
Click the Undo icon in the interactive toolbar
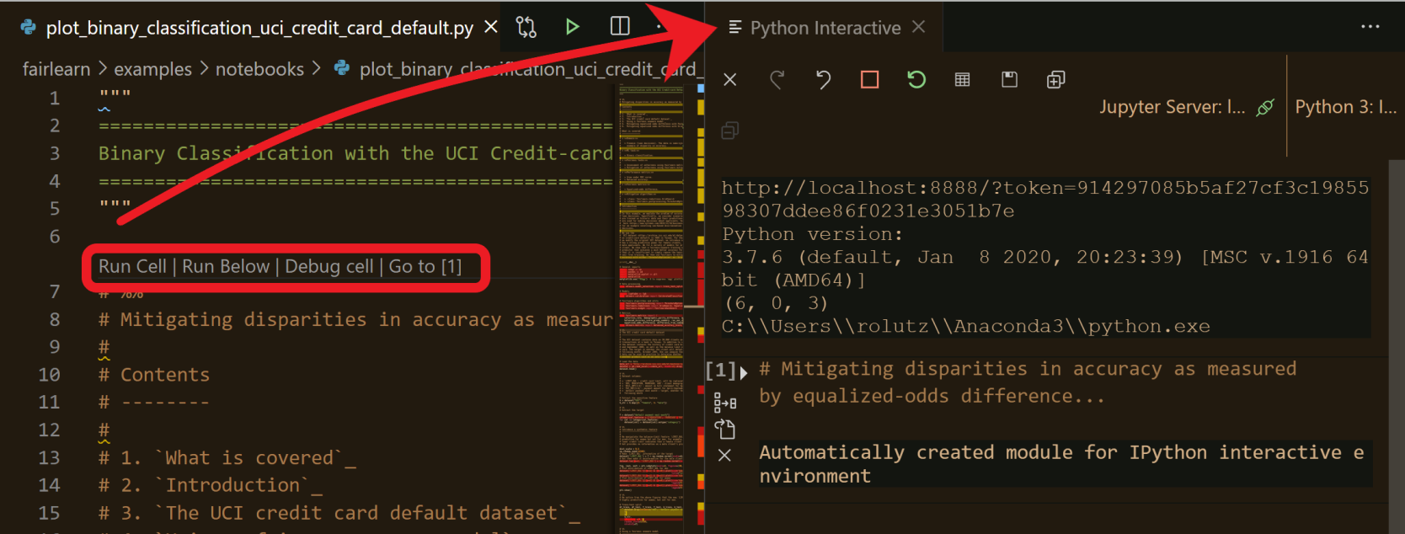pos(823,79)
